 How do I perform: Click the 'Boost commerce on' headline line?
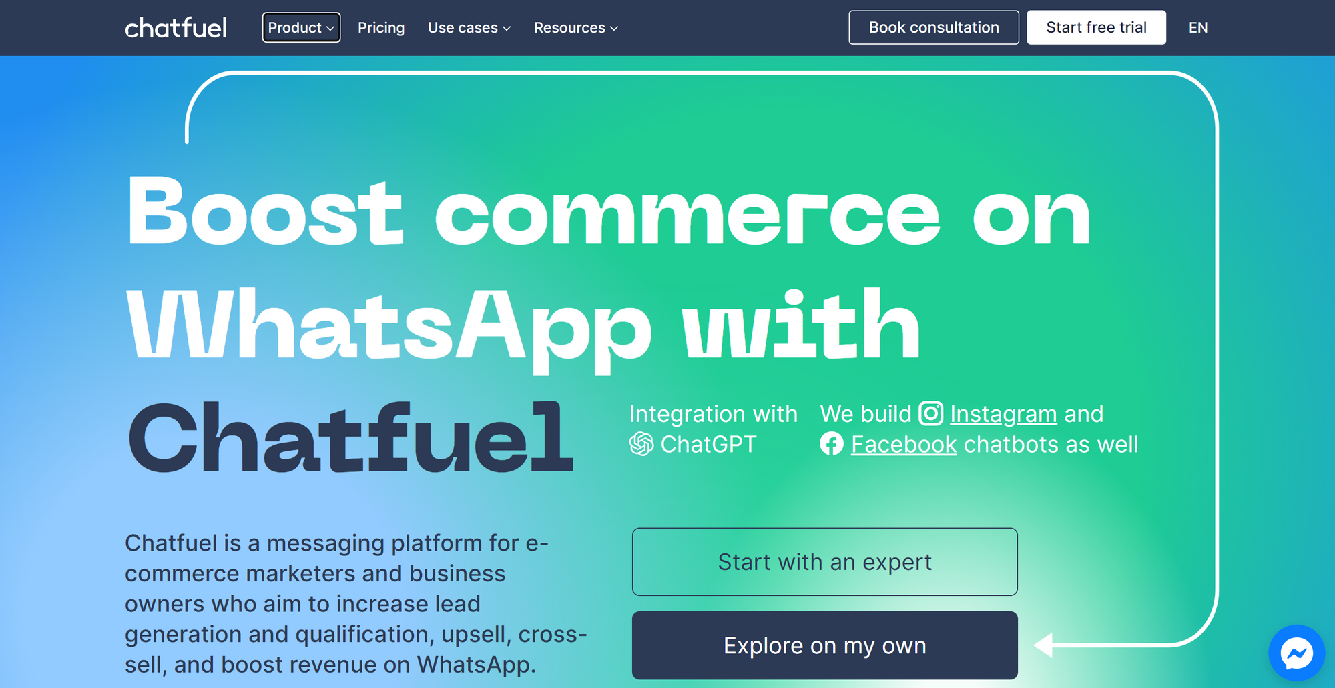click(x=609, y=212)
